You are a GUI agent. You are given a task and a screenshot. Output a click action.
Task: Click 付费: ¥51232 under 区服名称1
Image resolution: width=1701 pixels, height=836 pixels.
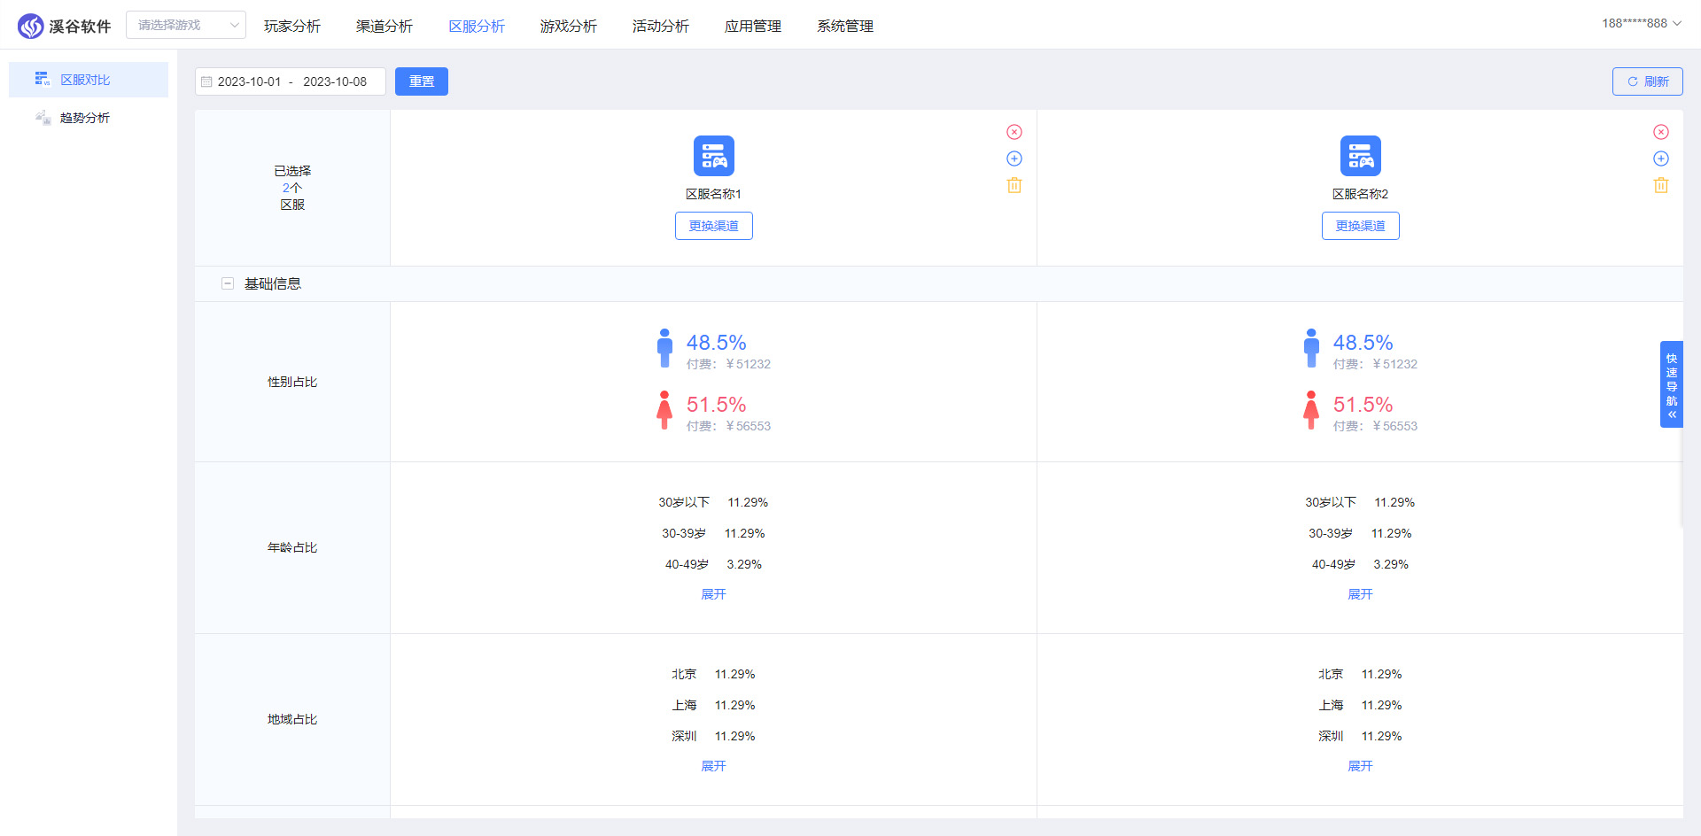click(x=728, y=364)
